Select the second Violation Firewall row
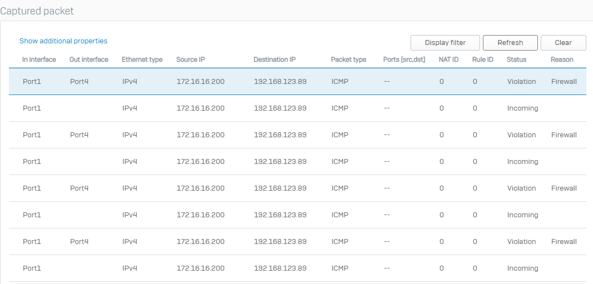The image size is (593, 284). [x=298, y=135]
